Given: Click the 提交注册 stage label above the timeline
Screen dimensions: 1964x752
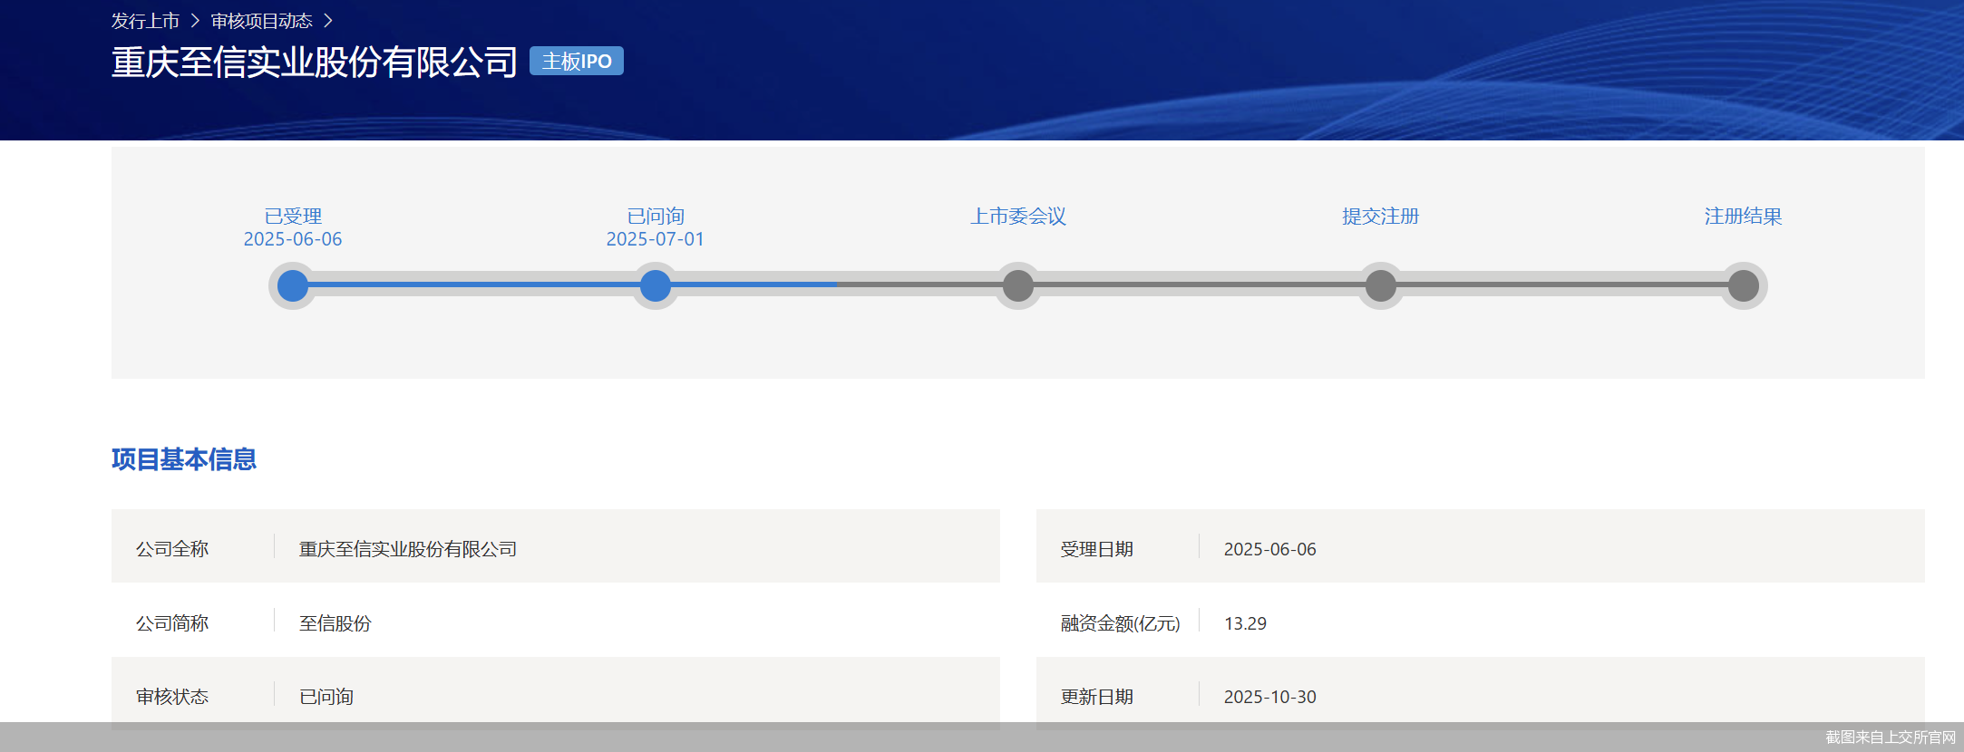Looking at the screenshot, I should tap(1380, 217).
